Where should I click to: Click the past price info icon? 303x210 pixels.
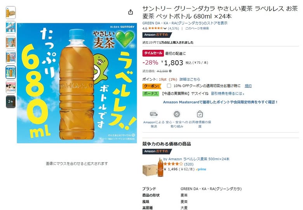pos(170,71)
